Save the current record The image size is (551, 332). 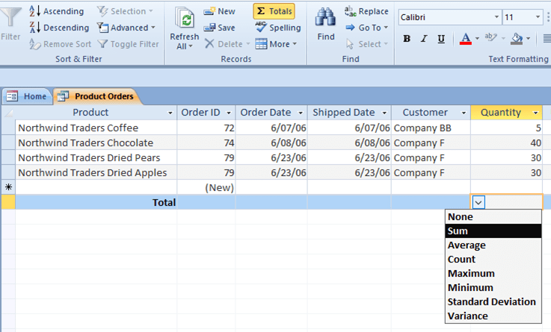pyautogui.click(x=219, y=28)
